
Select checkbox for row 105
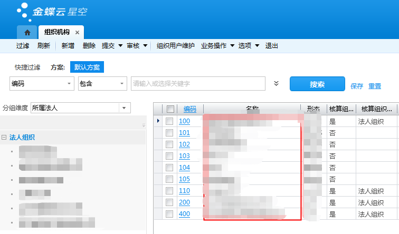click(169, 179)
